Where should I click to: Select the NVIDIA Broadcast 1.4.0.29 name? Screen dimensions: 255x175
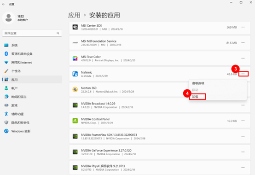pyautogui.click(x=98, y=104)
